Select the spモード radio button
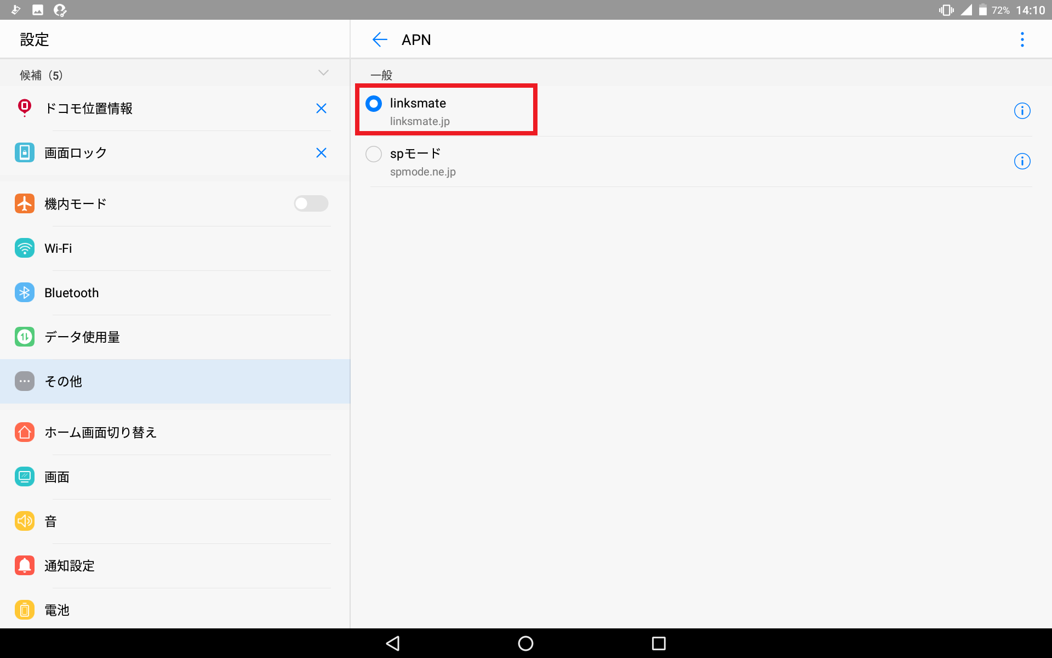This screenshot has width=1052, height=658. click(374, 154)
